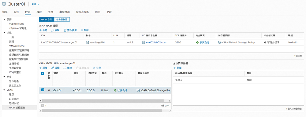Viewport: 306px width, 117px height.
Task: Switch to the 摘要 tab
Action: [5, 12]
